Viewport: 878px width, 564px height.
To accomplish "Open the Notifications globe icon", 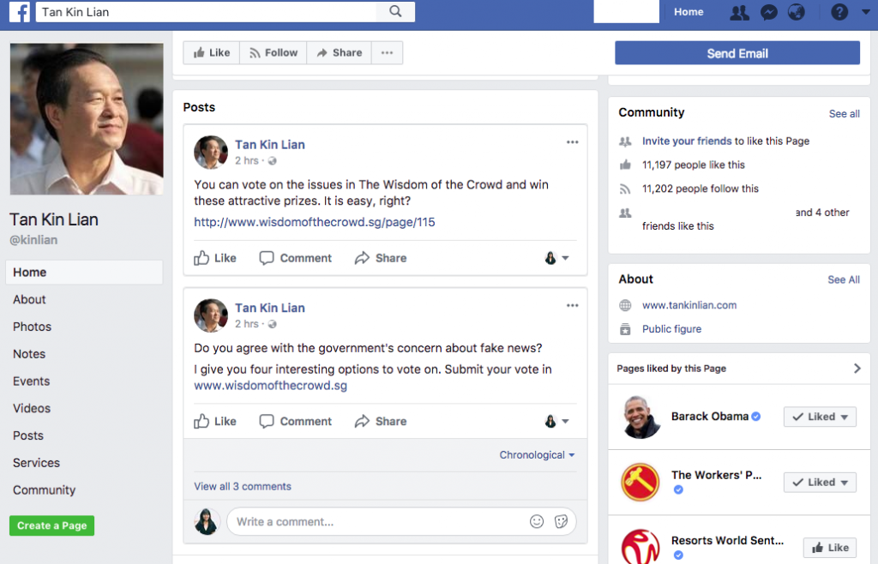I will [797, 12].
